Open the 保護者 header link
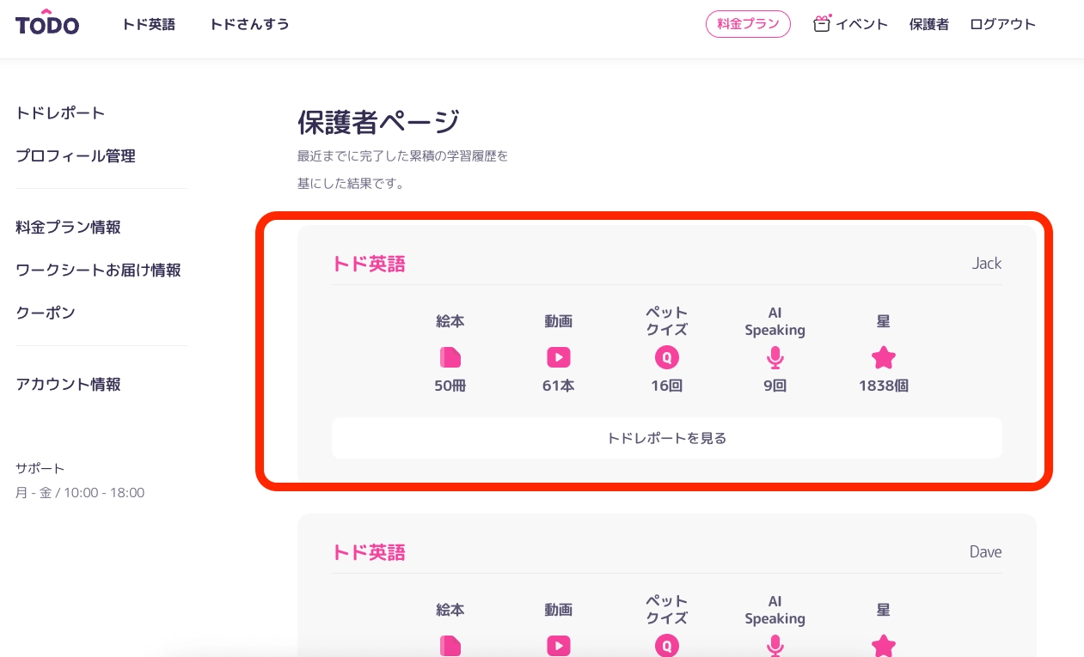 pos(929,25)
